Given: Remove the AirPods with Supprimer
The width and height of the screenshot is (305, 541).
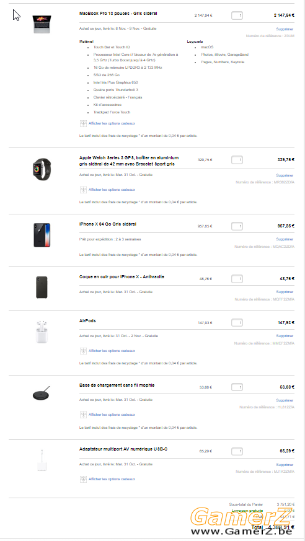Looking at the screenshot, I should tap(285, 336).
